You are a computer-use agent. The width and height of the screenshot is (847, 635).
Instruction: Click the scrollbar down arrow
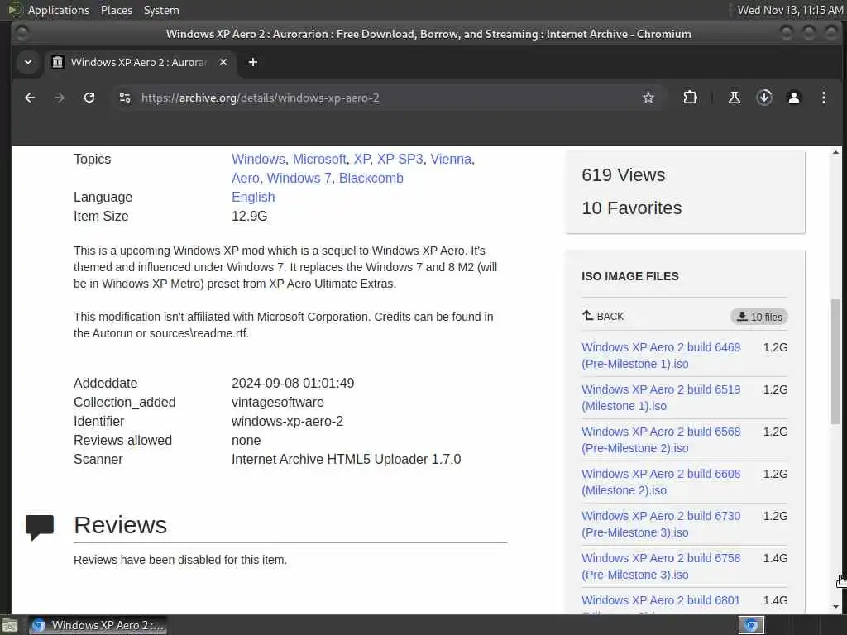pyautogui.click(x=835, y=607)
